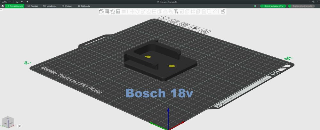Switch to the Przygotowanie tab

click(x=15, y=6)
